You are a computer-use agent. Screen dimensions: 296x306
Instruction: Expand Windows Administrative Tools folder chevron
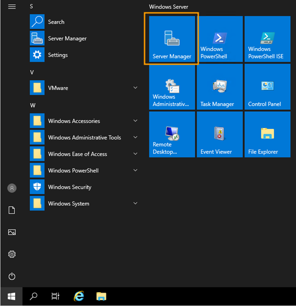(x=135, y=137)
